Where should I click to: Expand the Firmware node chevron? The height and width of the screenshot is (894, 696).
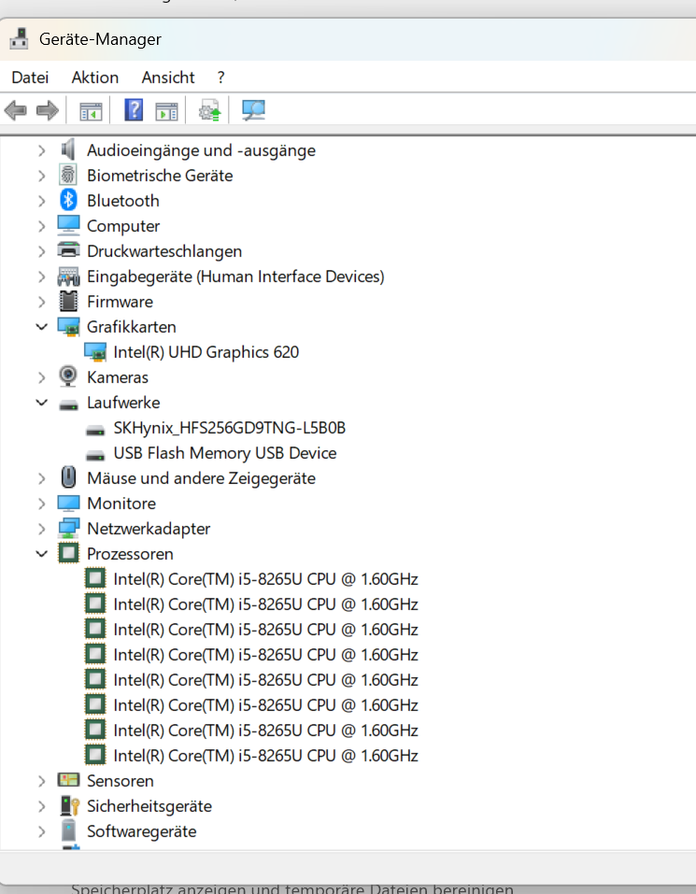click(x=41, y=302)
